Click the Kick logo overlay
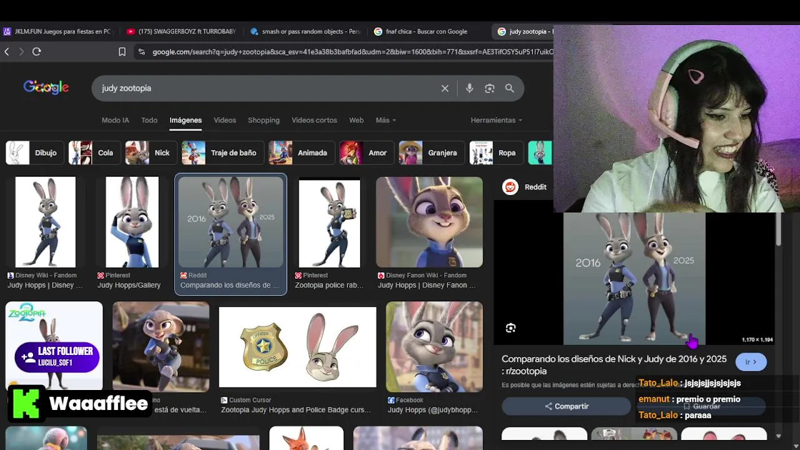The image size is (800, 450). point(26,403)
